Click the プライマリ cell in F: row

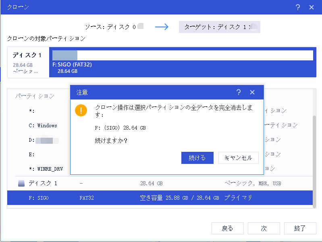point(238,198)
